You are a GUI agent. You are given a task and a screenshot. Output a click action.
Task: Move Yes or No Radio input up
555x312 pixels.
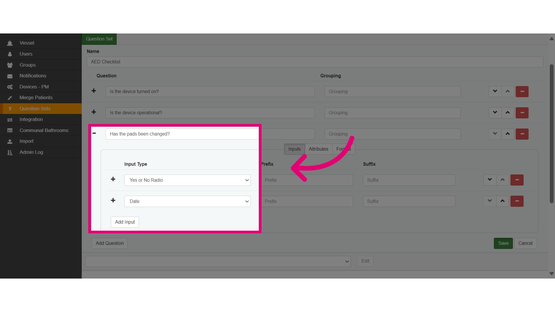tap(502, 180)
